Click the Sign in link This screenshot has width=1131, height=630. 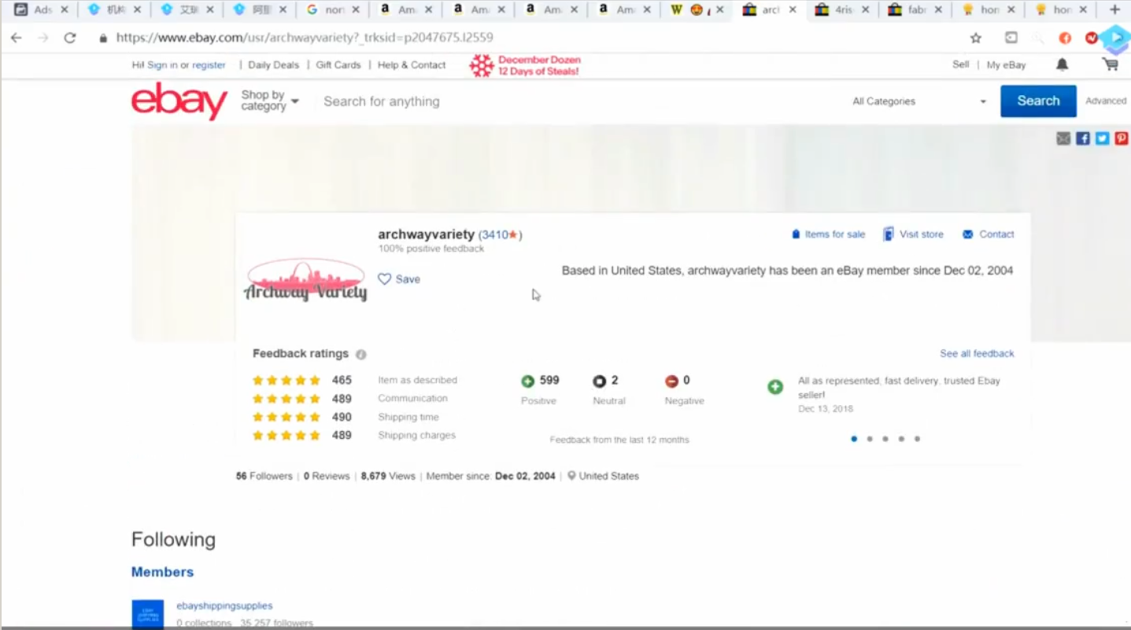(162, 65)
